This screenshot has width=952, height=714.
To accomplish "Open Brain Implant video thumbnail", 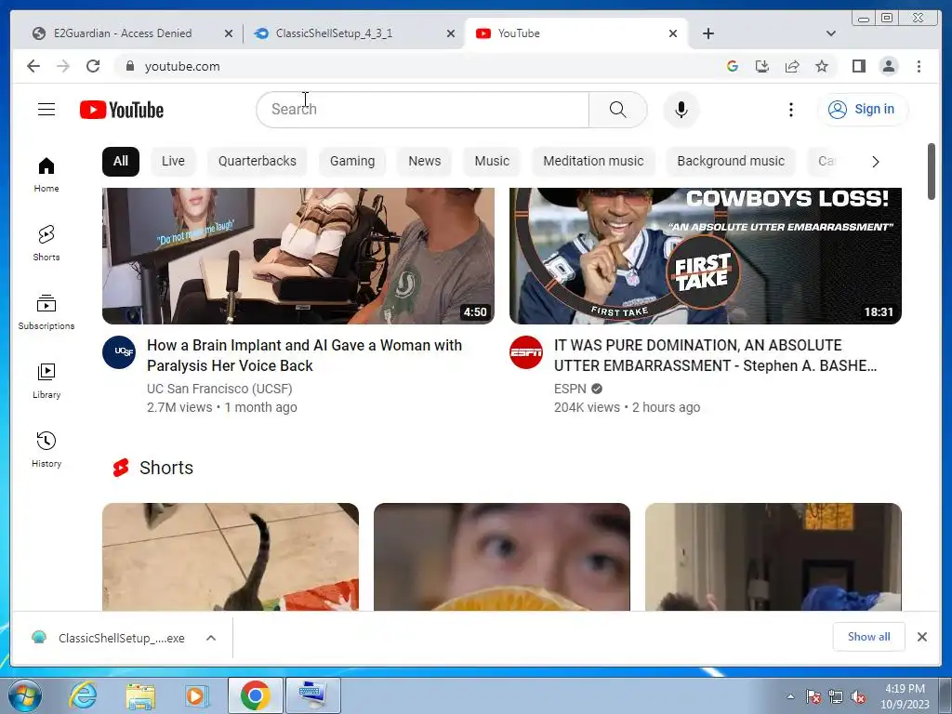I will pyautogui.click(x=298, y=256).
